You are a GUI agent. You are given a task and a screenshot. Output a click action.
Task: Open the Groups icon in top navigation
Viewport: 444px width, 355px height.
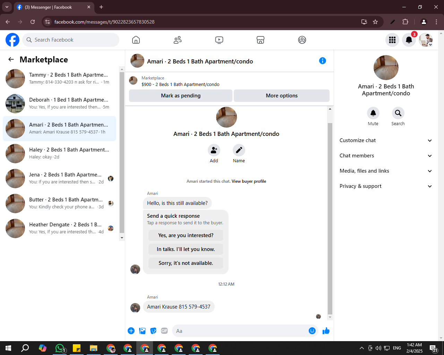[x=302, y=40]
